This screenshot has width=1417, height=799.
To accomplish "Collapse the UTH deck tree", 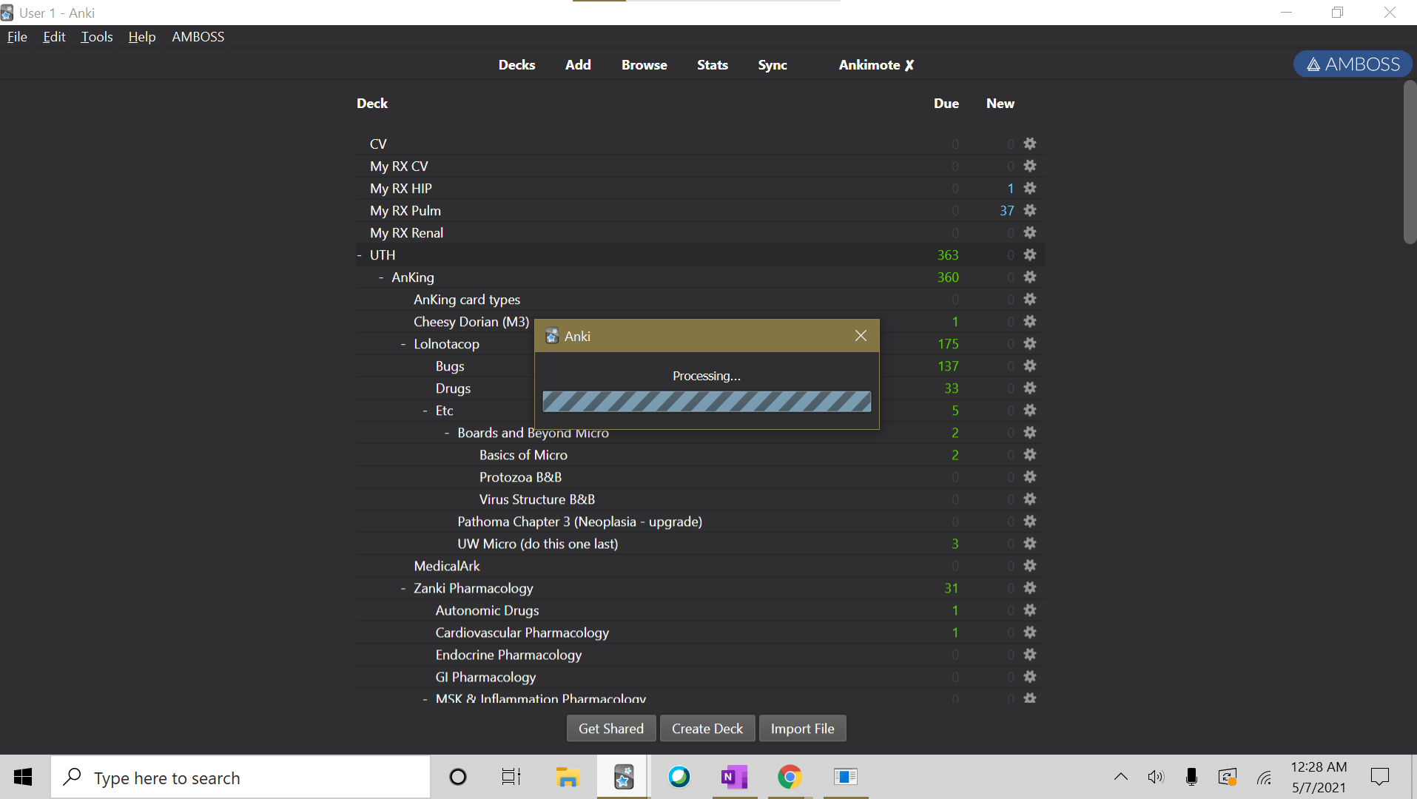I will point(360,255).
